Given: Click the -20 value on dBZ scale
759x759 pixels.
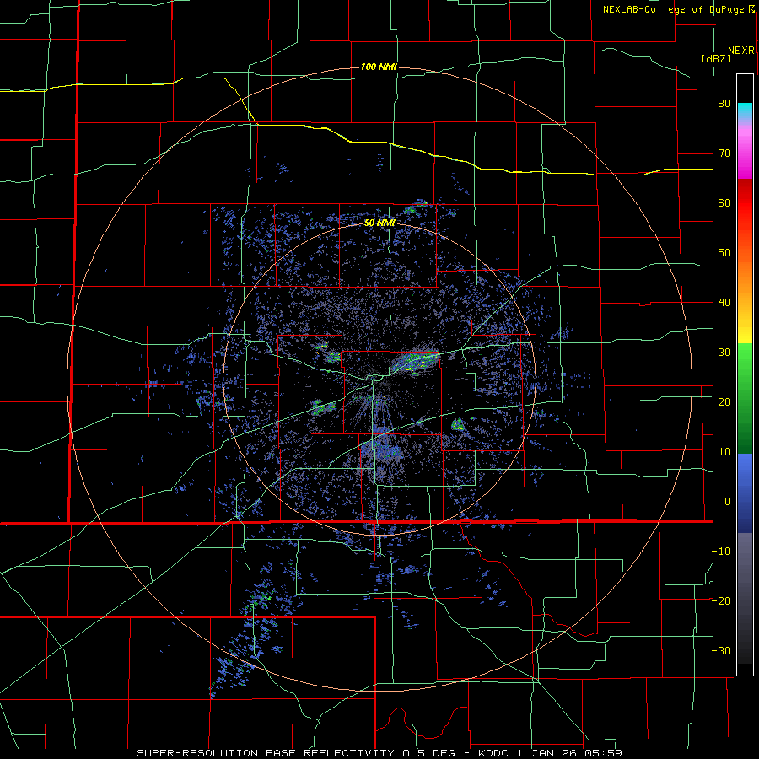Looking at the screenshot, I should pos(721,600).
